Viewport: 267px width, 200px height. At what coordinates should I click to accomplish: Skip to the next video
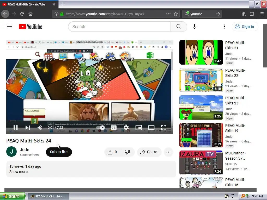(x=28, y=128)
